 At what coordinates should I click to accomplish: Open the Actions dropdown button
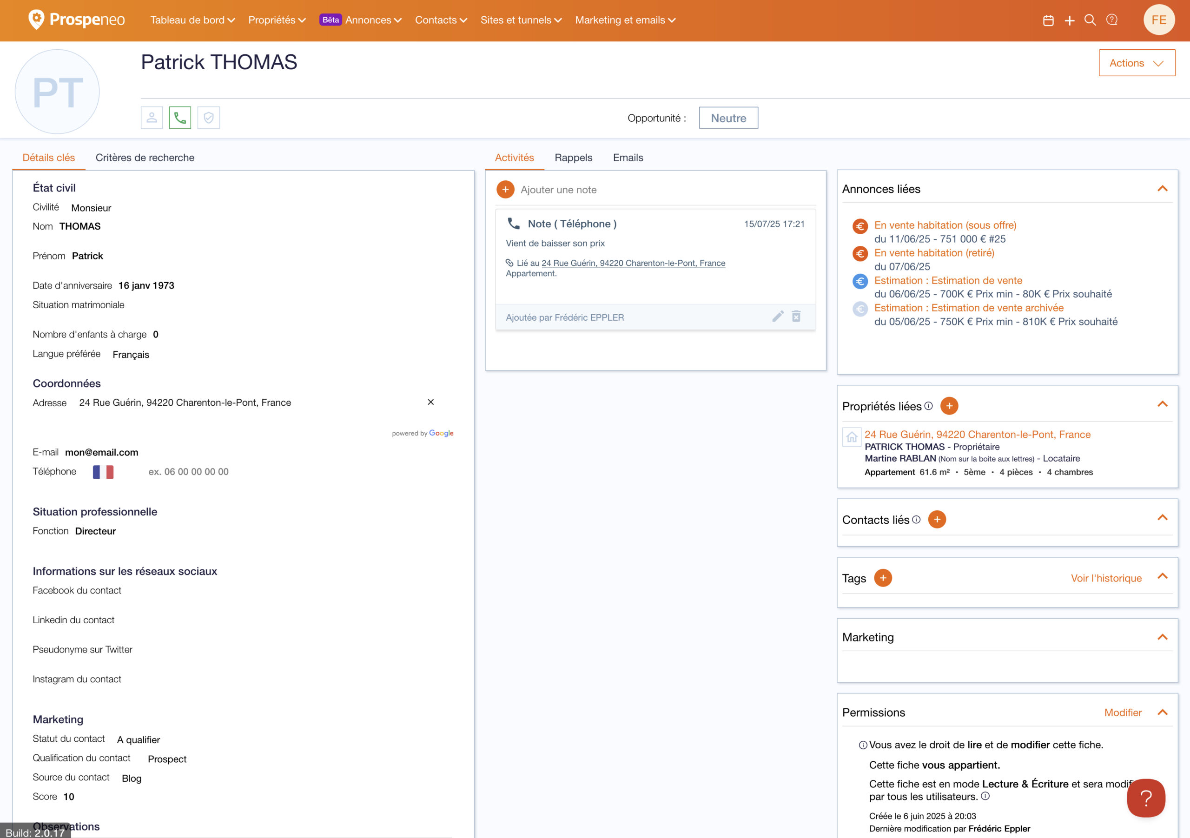tap(1137, 63)
